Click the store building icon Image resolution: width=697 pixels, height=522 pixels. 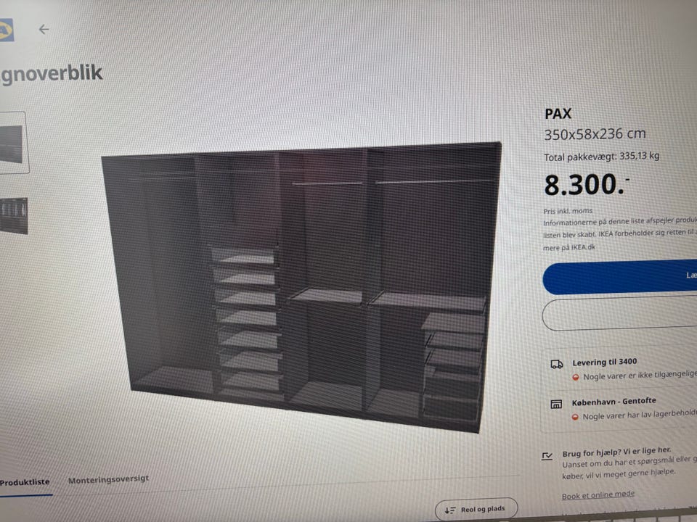click(556, 404)
